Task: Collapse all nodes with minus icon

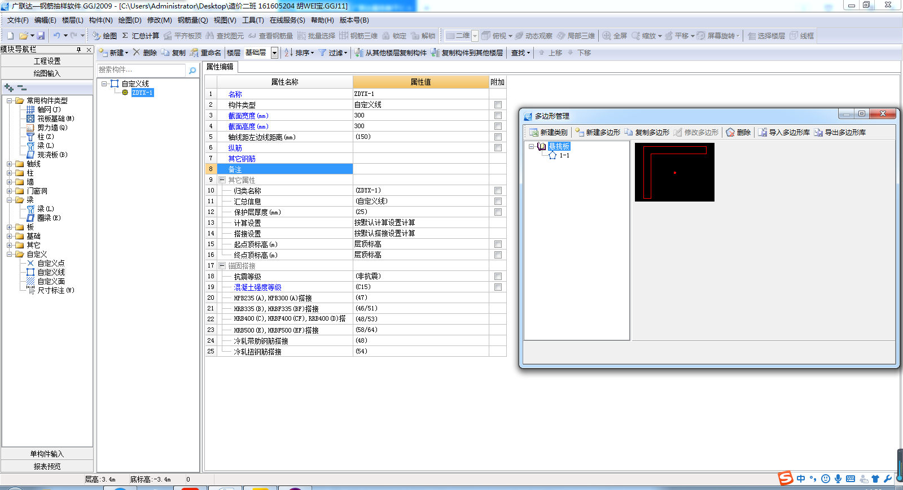Action: [21, 88]
